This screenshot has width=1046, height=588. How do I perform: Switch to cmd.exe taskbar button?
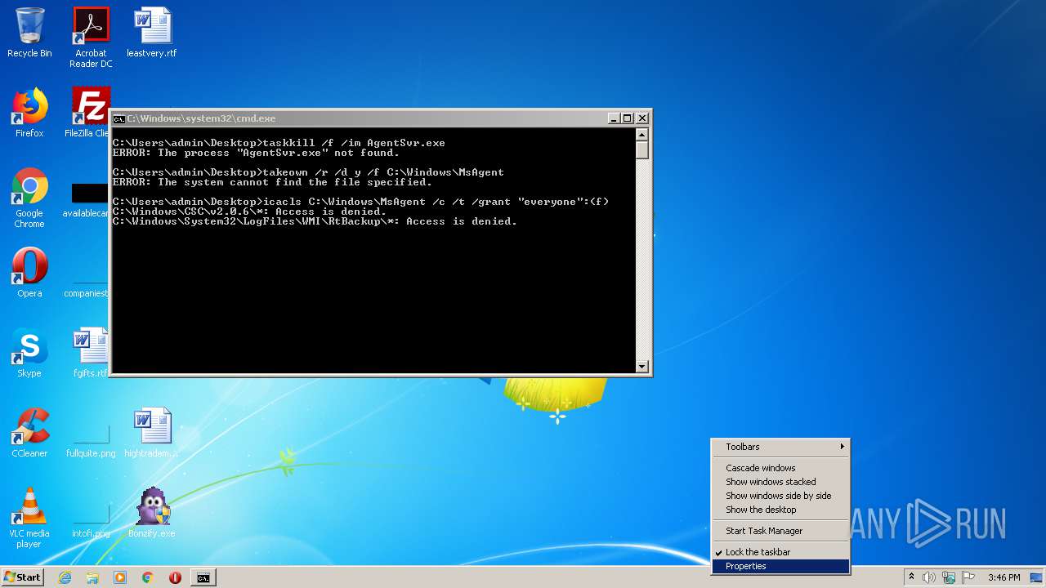pos(203,577)
